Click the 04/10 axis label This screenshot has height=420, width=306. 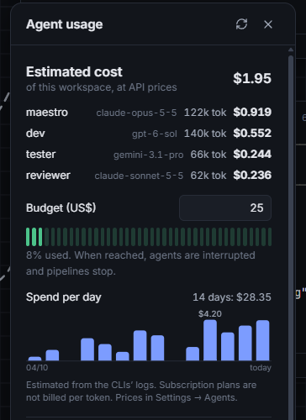pos(37,367)
